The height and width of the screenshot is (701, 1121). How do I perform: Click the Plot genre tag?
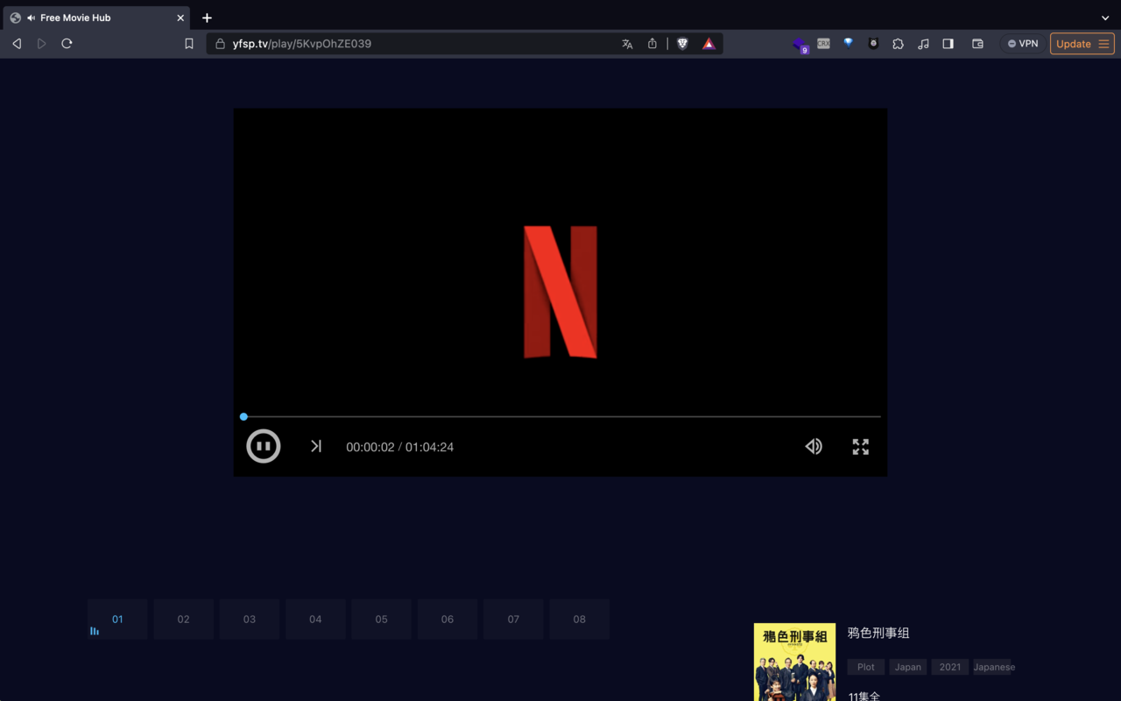pyautogui.click(x=866, y=667)
